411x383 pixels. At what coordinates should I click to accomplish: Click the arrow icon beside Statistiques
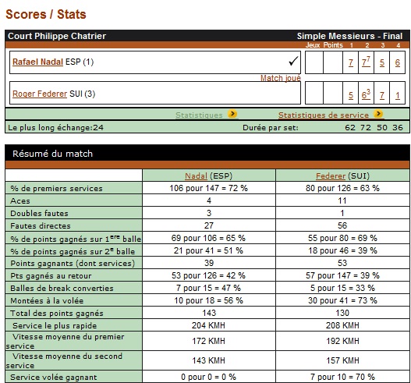pos(232,114)
